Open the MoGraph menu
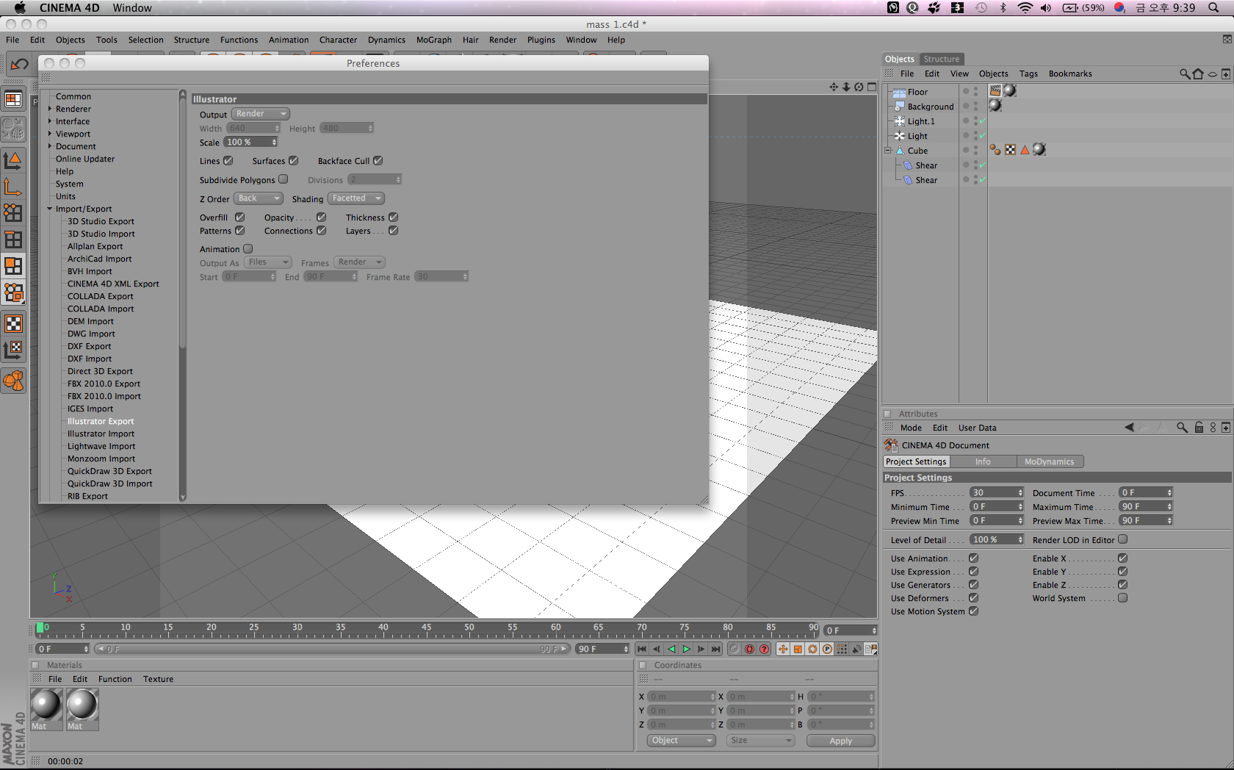Image resolution: width=1234 pixels, height=770 pixels. (434, 40)
